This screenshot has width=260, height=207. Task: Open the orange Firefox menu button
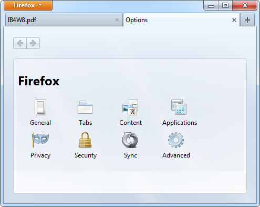click(28, 5)
